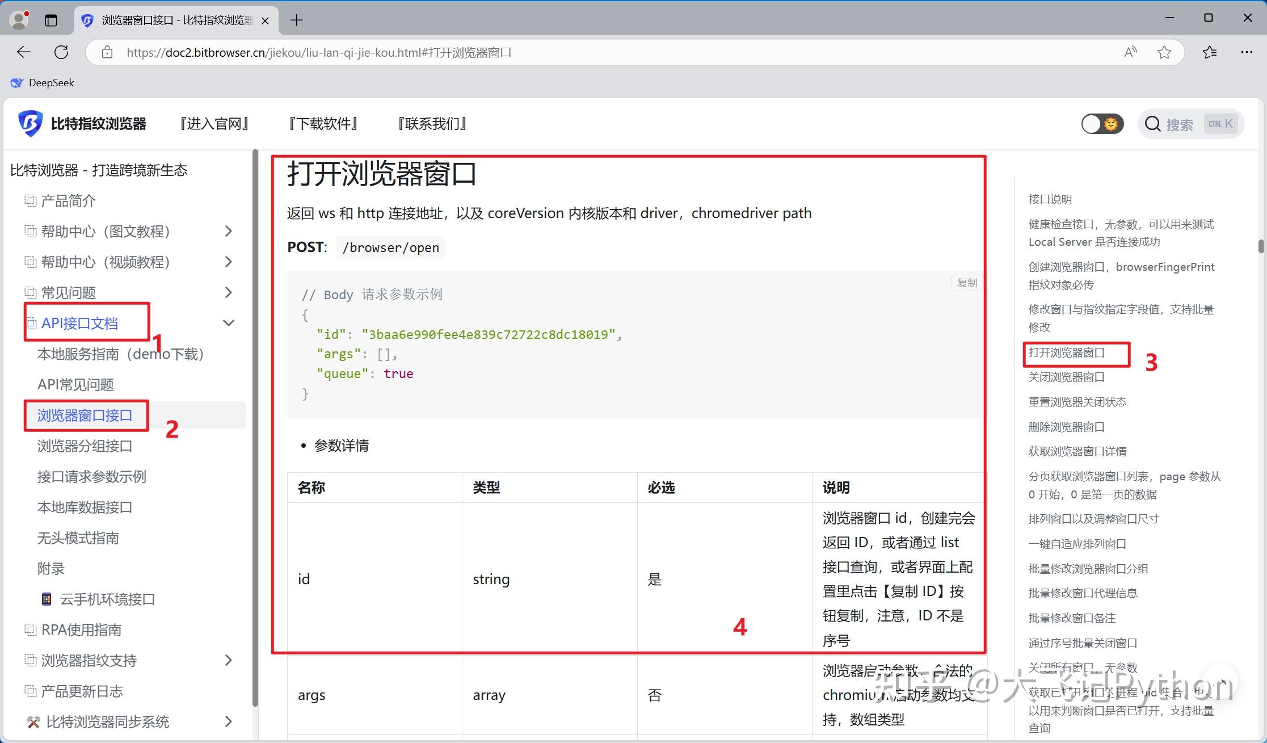Jump to 接口说明 in outline
Viewport: 1267px width, 743px height.
[1050, 199]
